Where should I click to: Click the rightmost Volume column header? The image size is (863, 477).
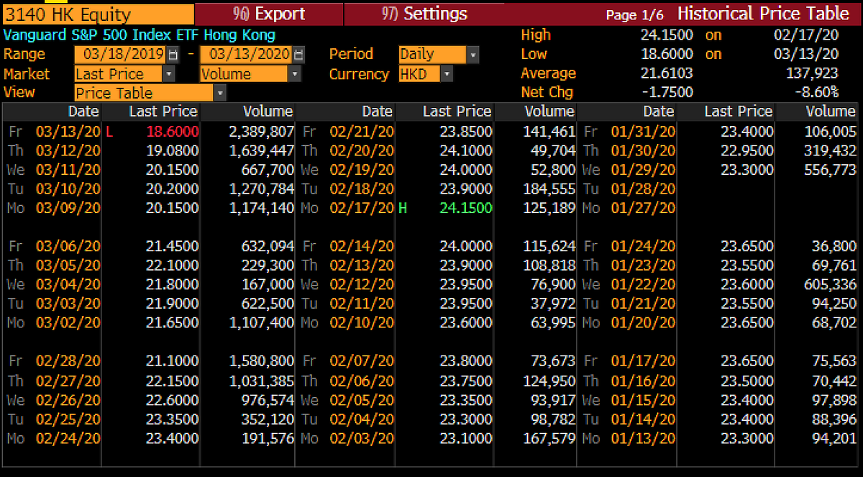point(831,112)
